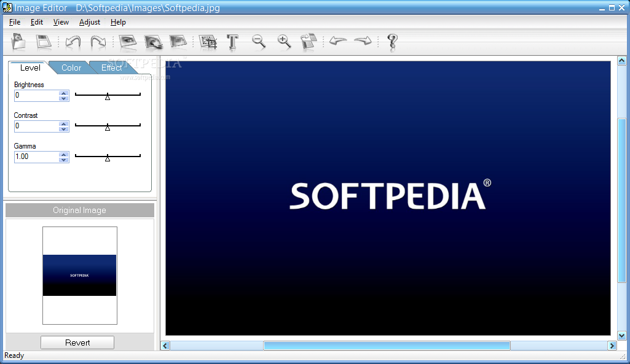Decrease Brightness with the down spinner

[63, 98]
